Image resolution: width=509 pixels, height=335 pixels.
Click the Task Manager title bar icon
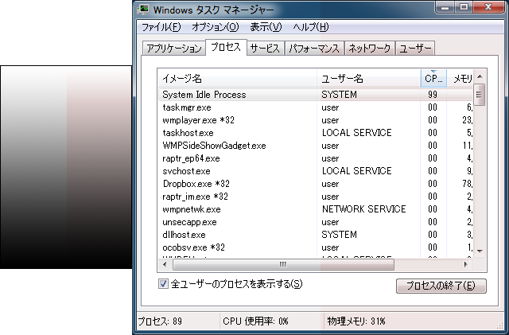tap(145, 10)
